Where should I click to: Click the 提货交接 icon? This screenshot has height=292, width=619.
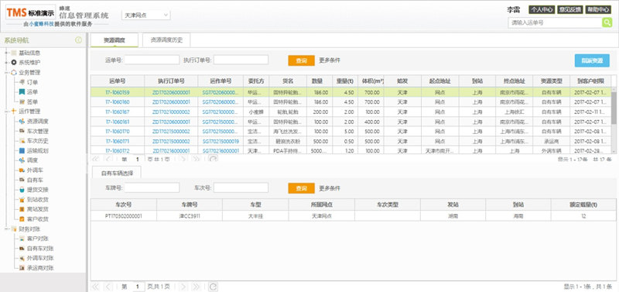[22, 190]
